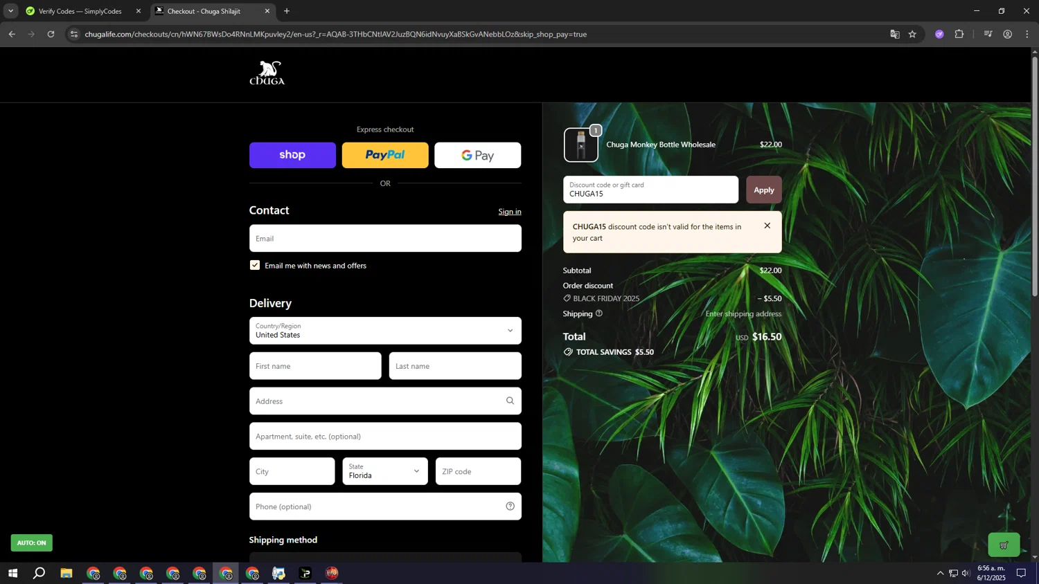Show shipping info help icon

point(599,313)
